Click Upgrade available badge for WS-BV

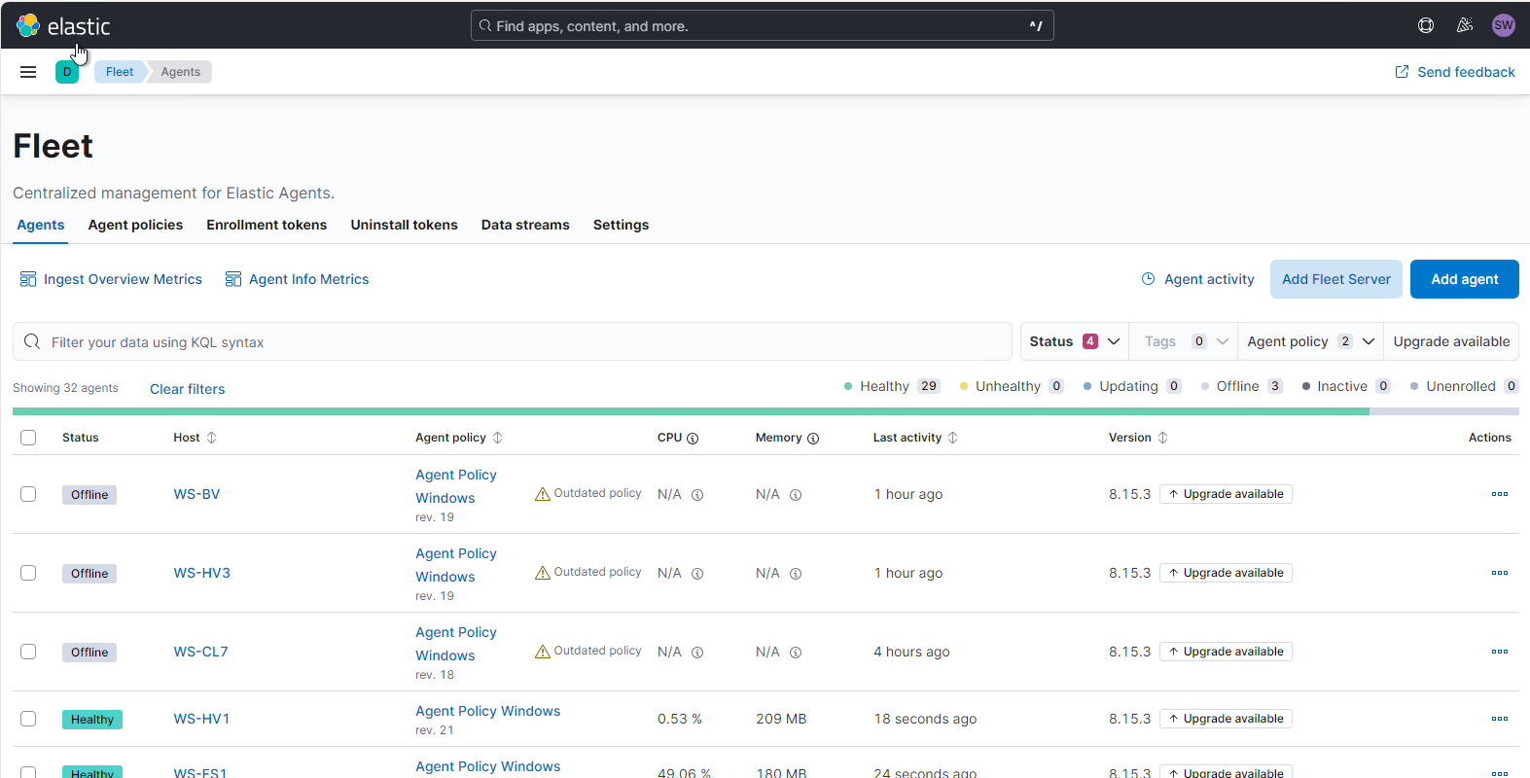coord(1226,494)
